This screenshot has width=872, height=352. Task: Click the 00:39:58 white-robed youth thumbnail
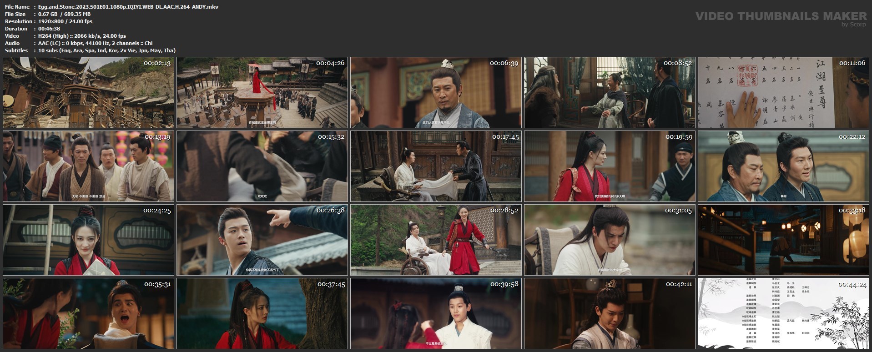pos(436,314)
